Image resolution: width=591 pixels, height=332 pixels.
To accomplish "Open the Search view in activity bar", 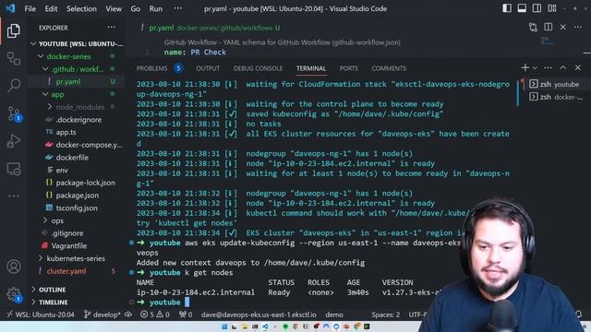I will click(14, 86).
